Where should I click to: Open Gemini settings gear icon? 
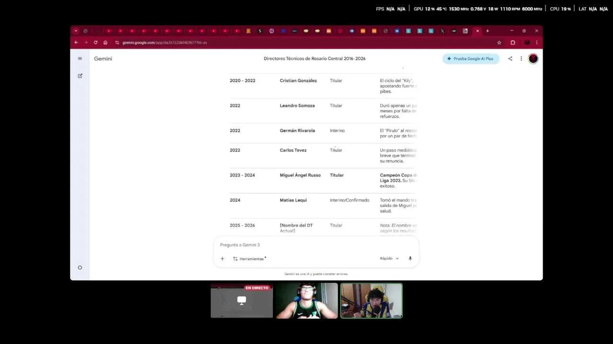point(80,268)
